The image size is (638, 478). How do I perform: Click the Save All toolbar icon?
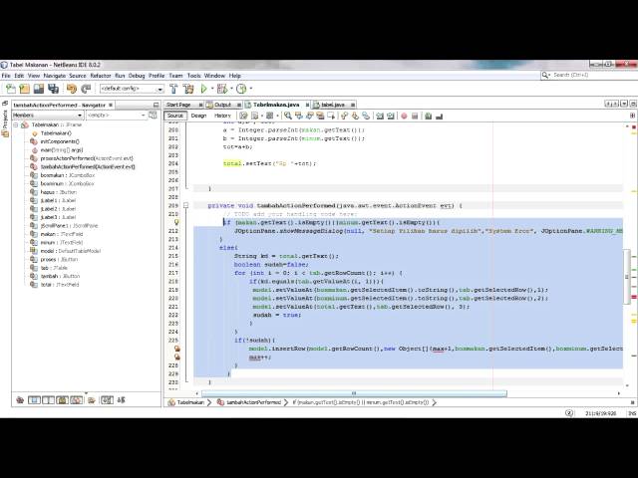click(x=53, y=89)
